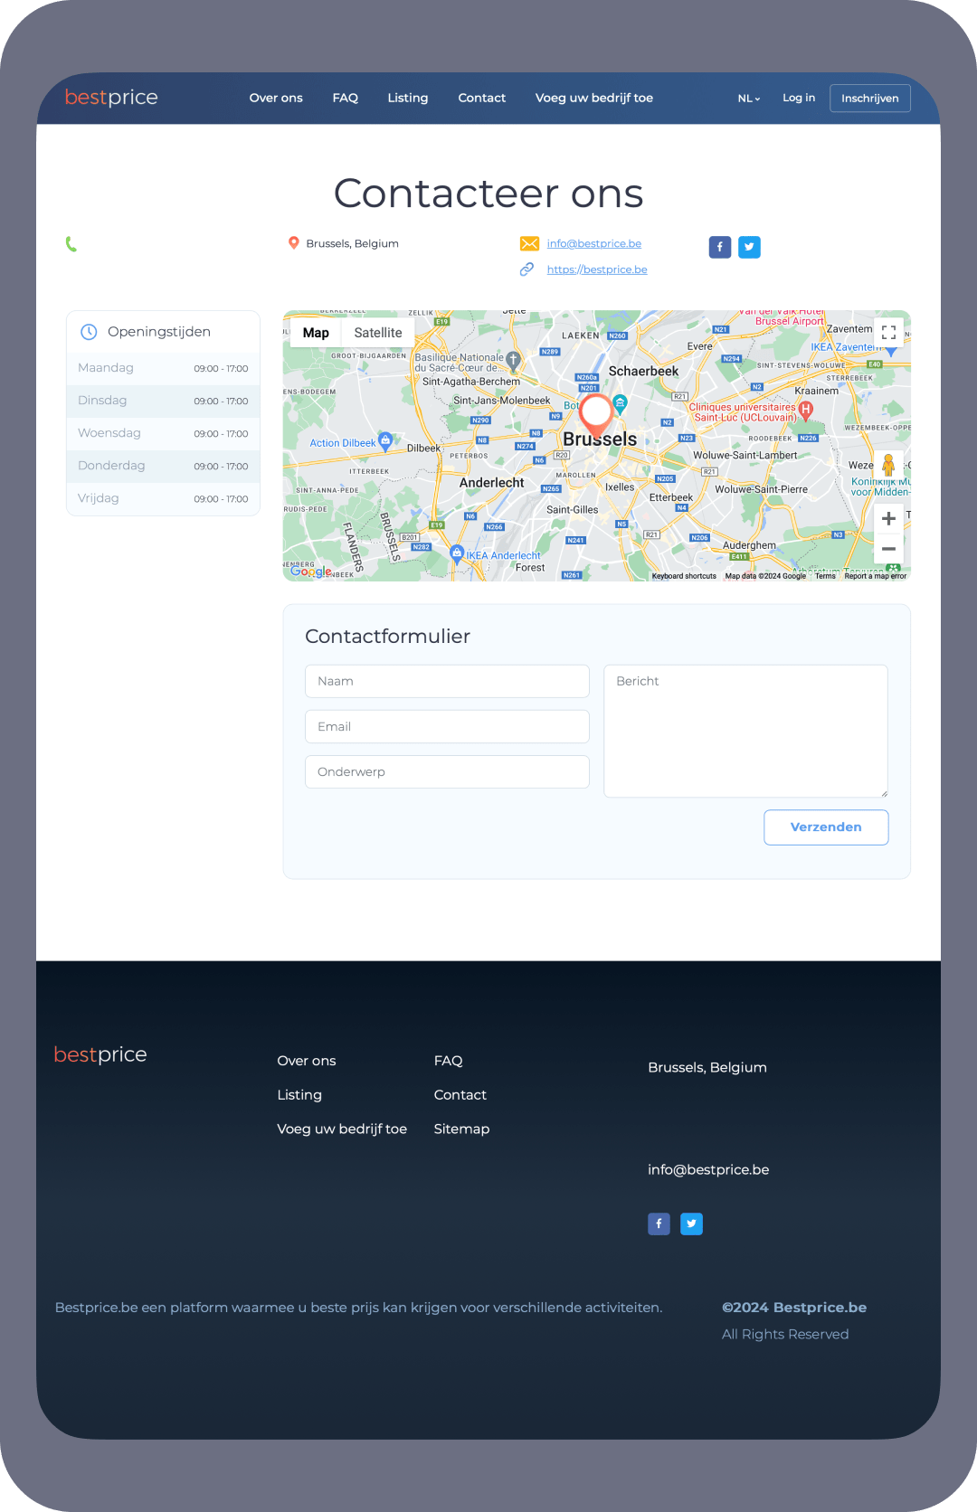Viewport: 977px width, 1512px height.
Task: Go to Listing in the top navigation
Action: coord(408,98)
